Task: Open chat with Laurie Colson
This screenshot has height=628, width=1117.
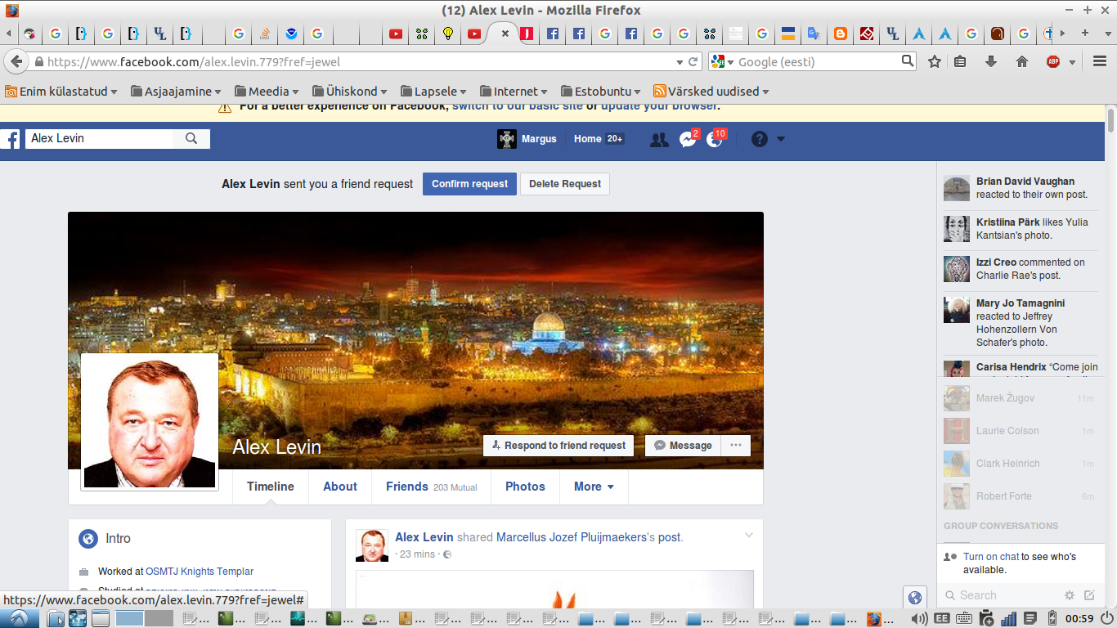Action: click(1019, 431)
